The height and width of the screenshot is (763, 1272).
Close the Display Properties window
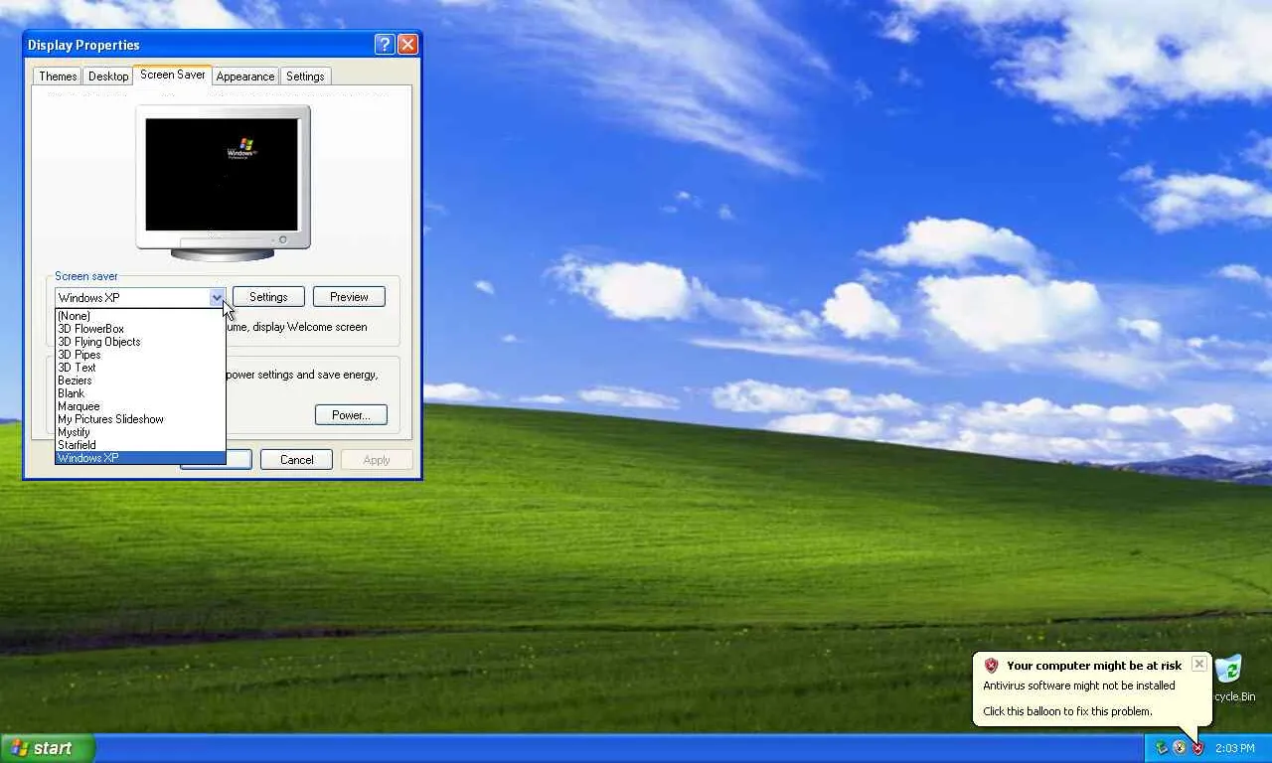[407, 45]
